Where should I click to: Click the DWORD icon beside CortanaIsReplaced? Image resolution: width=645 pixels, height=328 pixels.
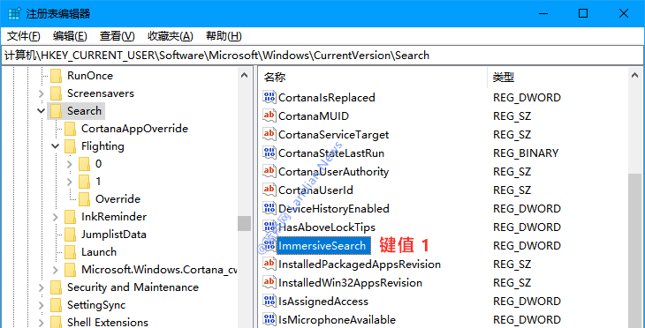(269, 98)
